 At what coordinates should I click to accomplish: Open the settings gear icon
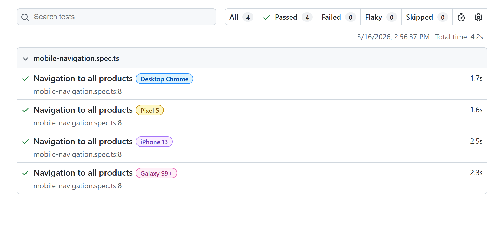[478, 17]
